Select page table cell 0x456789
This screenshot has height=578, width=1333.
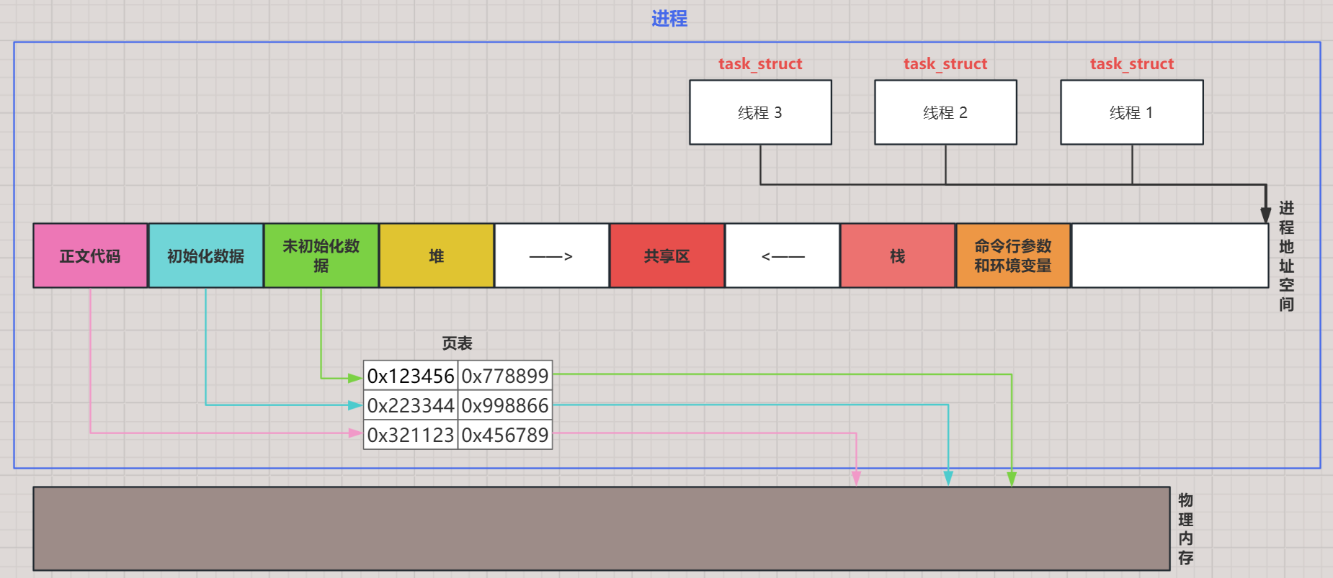click(505, 435)
